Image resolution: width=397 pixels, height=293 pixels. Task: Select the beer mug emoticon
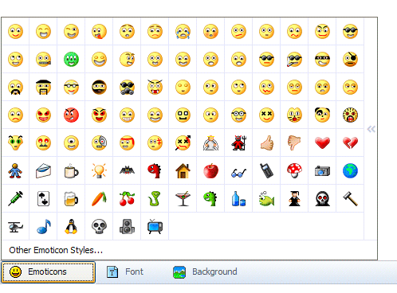(x=71, y=198)
